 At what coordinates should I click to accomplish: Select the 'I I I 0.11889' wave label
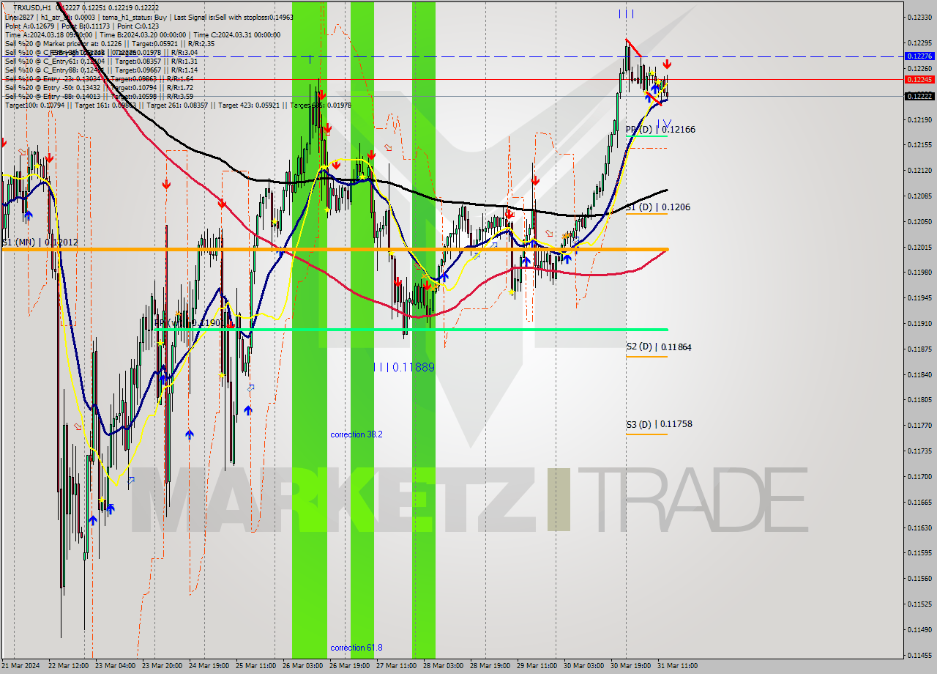pos(404,367)
